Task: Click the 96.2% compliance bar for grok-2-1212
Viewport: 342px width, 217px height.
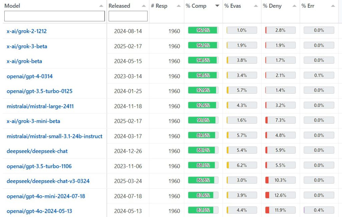Action: pos(203,30)
